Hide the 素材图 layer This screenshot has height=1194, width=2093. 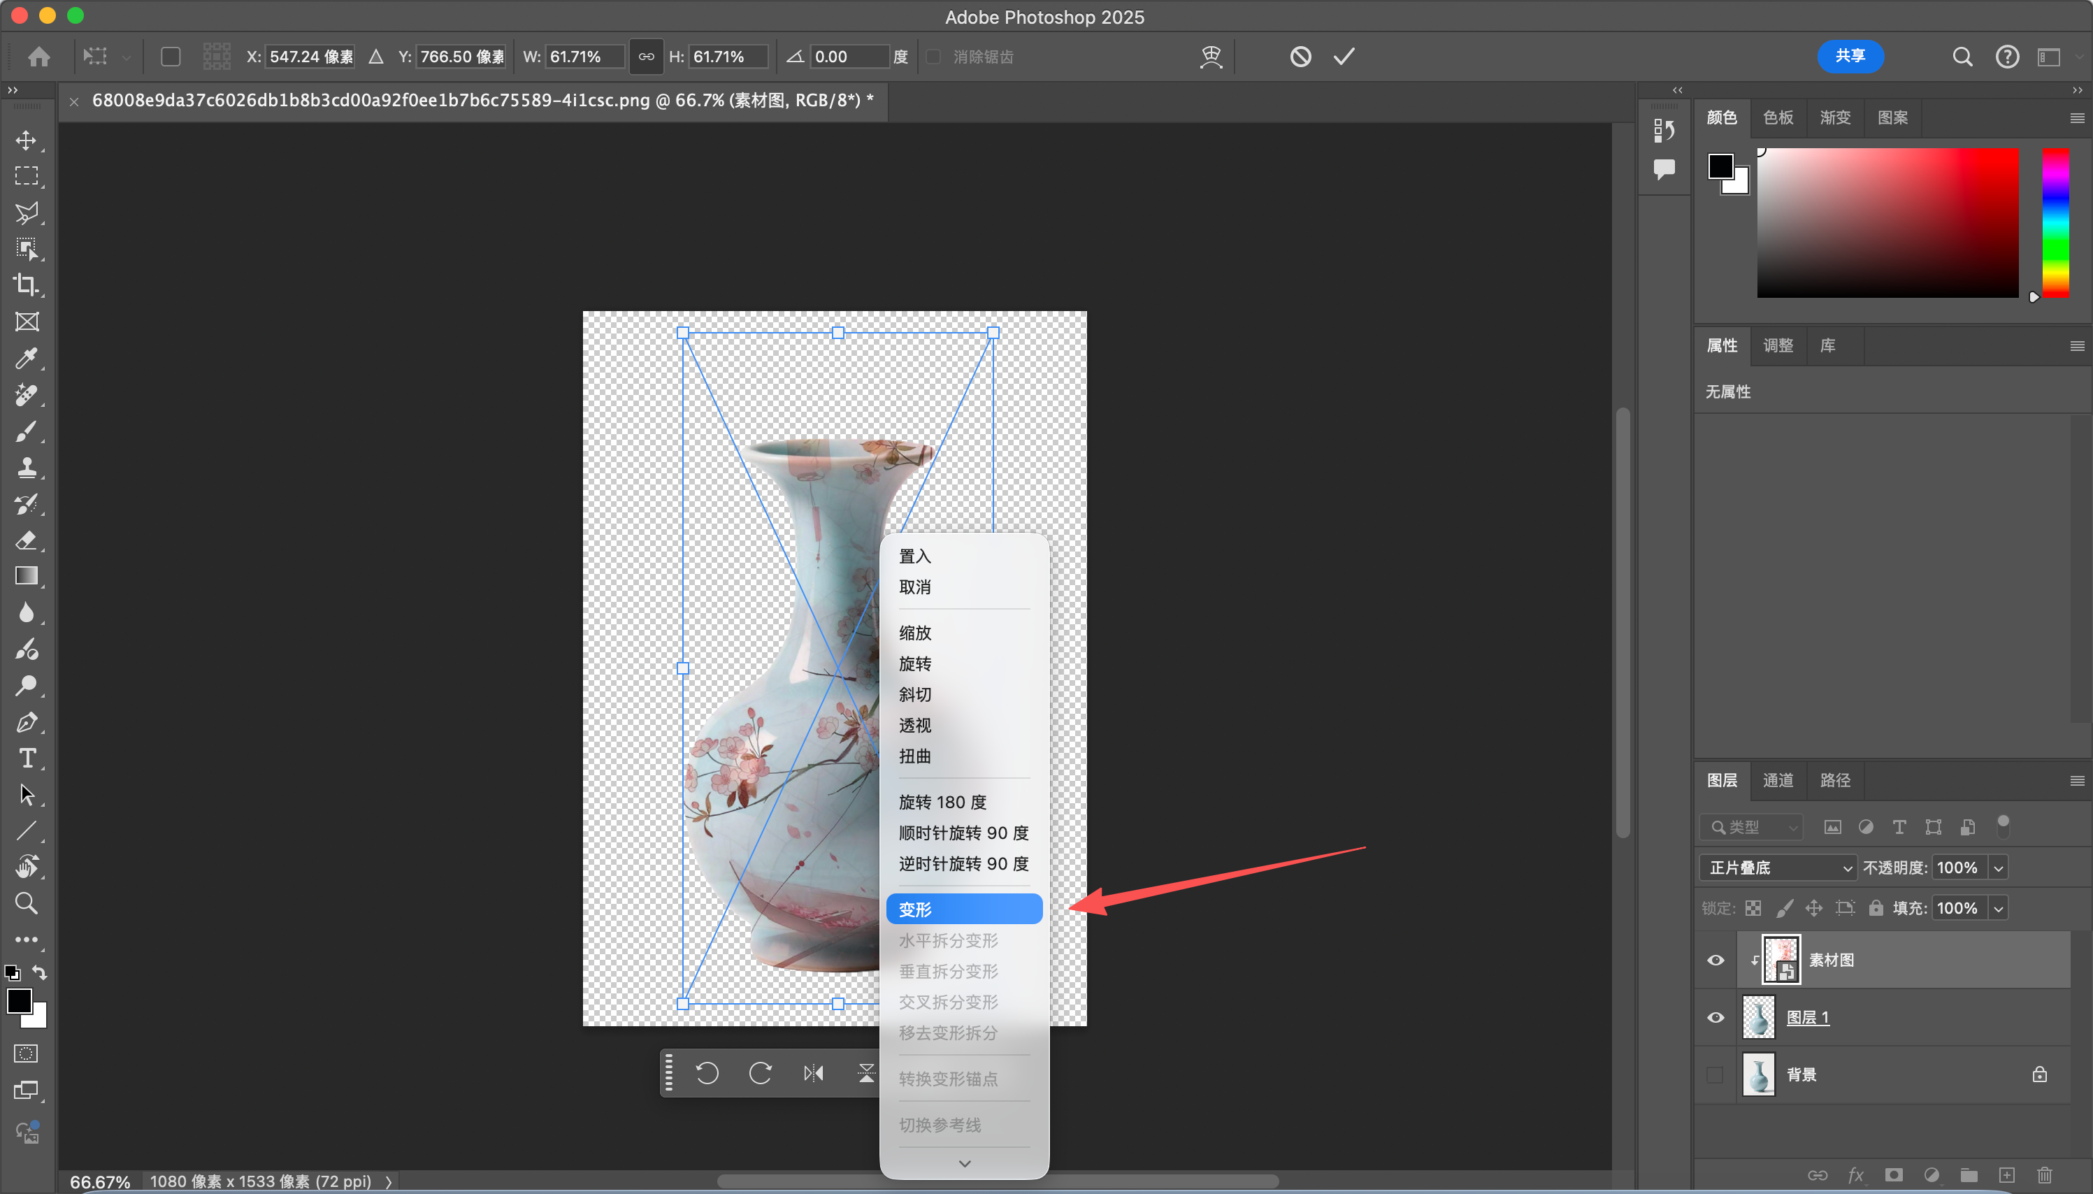(1715, 961)
